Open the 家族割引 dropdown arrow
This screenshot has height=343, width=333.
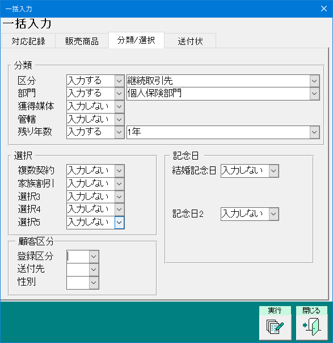coord(119,183)
